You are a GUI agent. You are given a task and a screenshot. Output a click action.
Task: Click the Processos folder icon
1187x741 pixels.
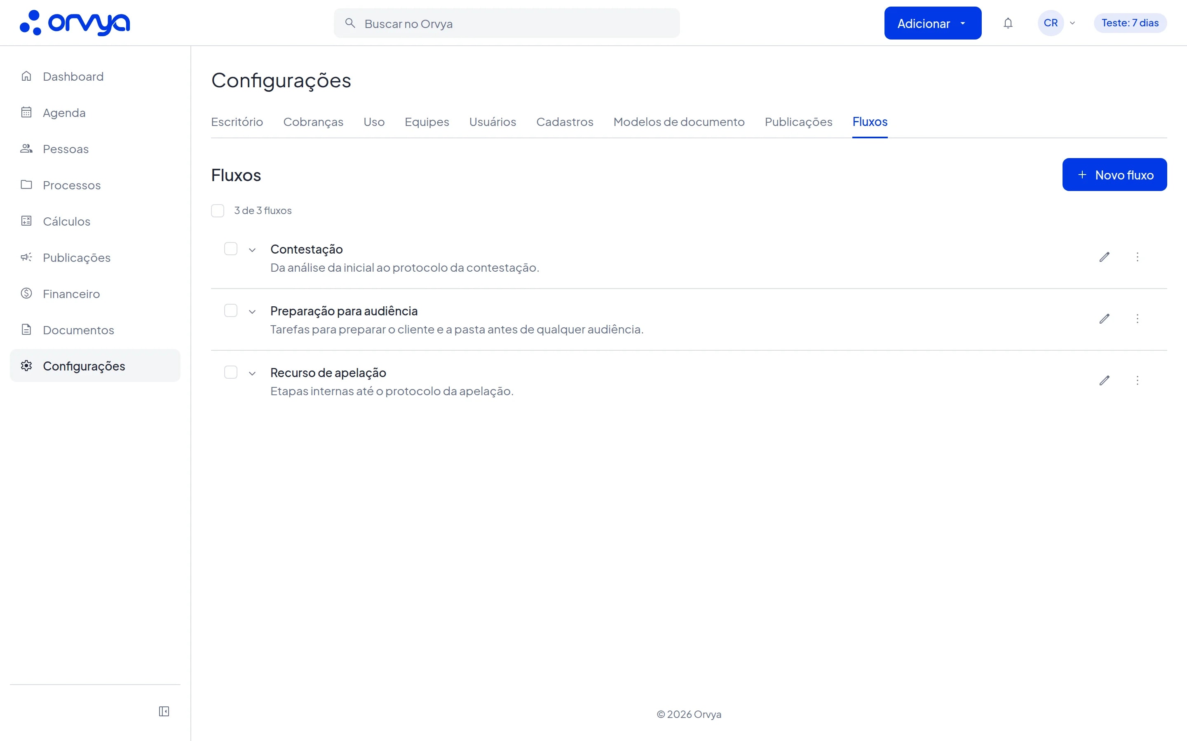pyautogui.click(x=26, y=185)
